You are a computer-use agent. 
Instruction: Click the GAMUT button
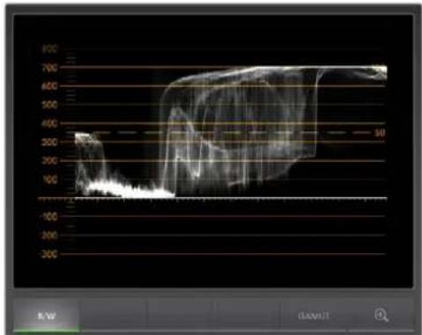pyautogui.click(x=314, y=316)
